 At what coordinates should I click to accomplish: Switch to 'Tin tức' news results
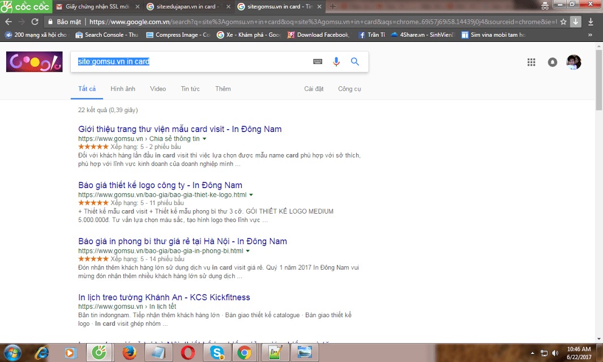click(190, 89)
